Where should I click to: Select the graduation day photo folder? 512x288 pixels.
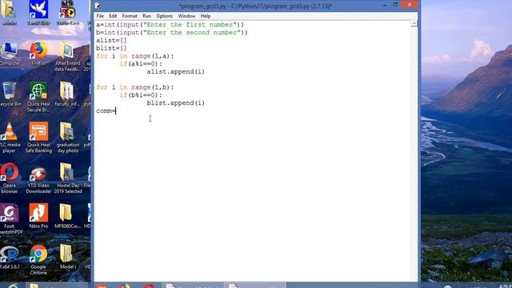[x=67, y=138]
